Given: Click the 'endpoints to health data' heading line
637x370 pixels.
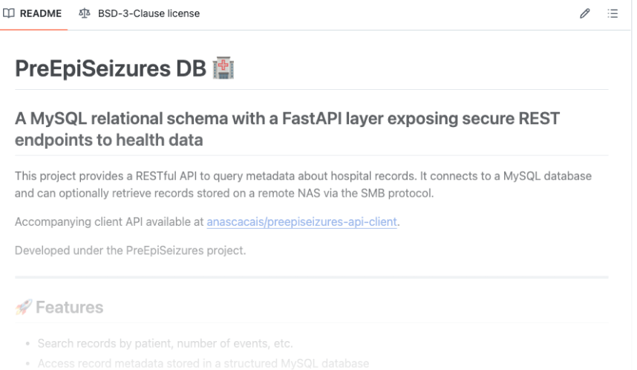Looking at the screenshot, I should 109,140.
